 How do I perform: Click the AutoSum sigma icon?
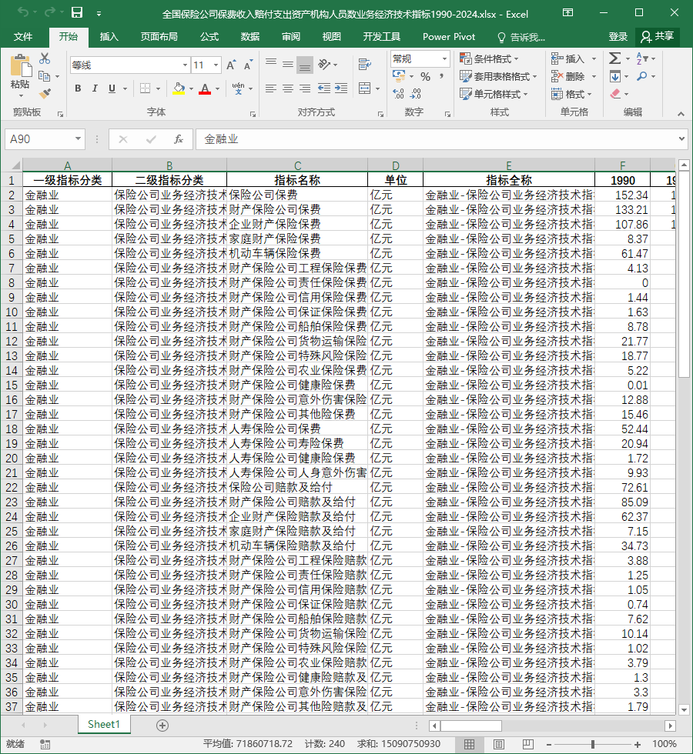pyautogui.click(x=614, y=58)
